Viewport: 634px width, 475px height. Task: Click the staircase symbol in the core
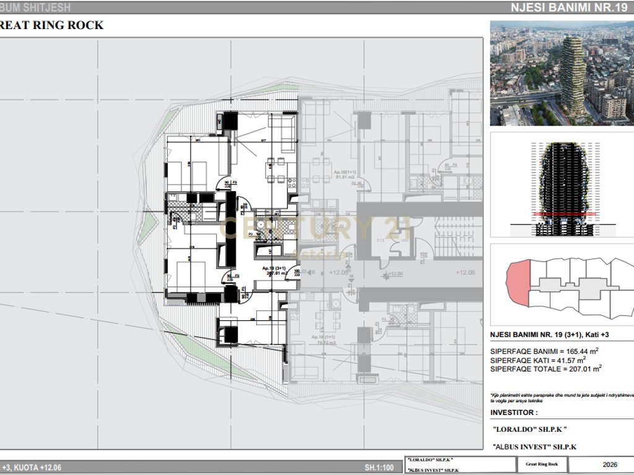(x=454, y=238)
